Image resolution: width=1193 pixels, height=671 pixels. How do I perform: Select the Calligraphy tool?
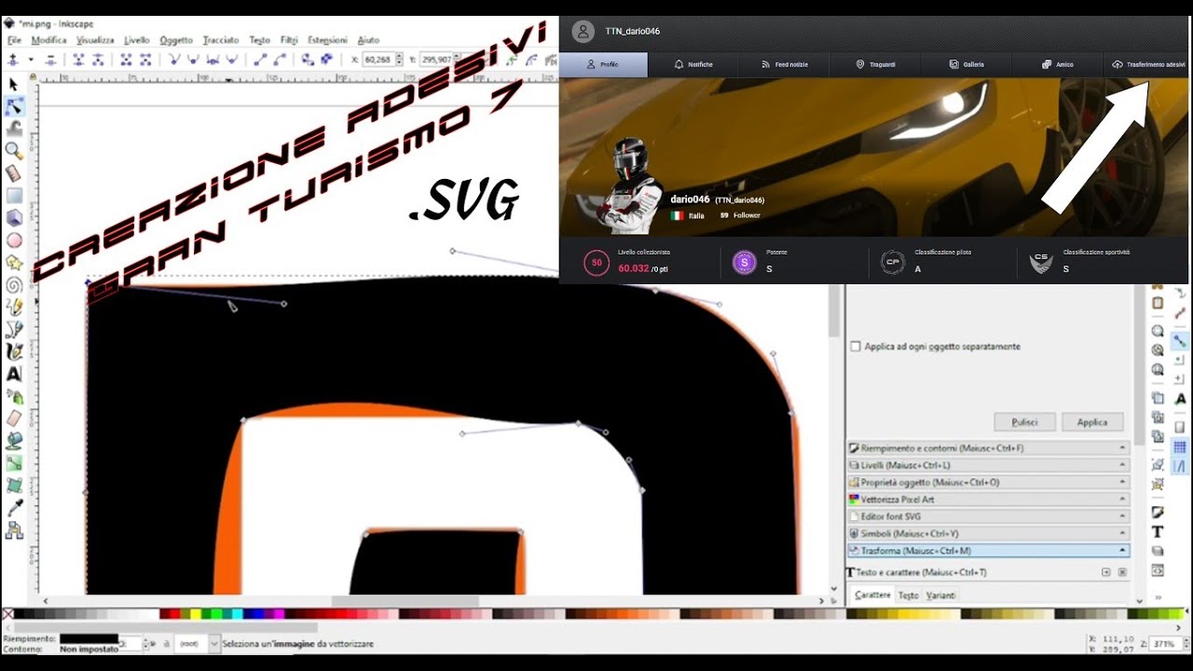point(13,351)
